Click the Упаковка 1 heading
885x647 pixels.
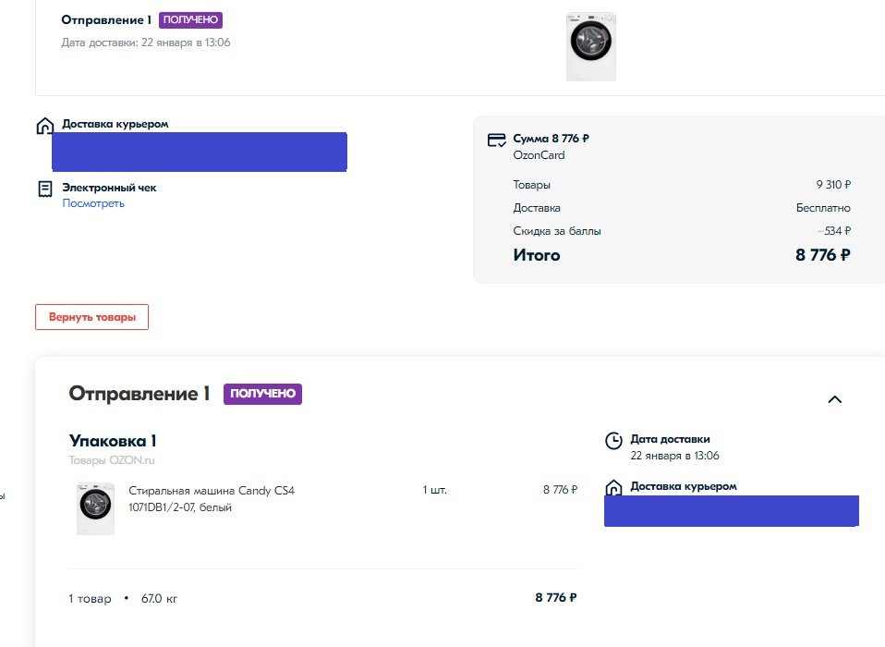(113, 441)
